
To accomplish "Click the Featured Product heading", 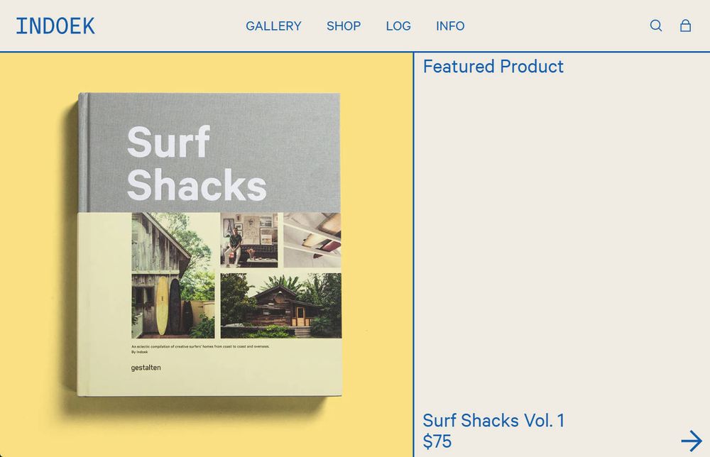I will [x=493, y=67].
